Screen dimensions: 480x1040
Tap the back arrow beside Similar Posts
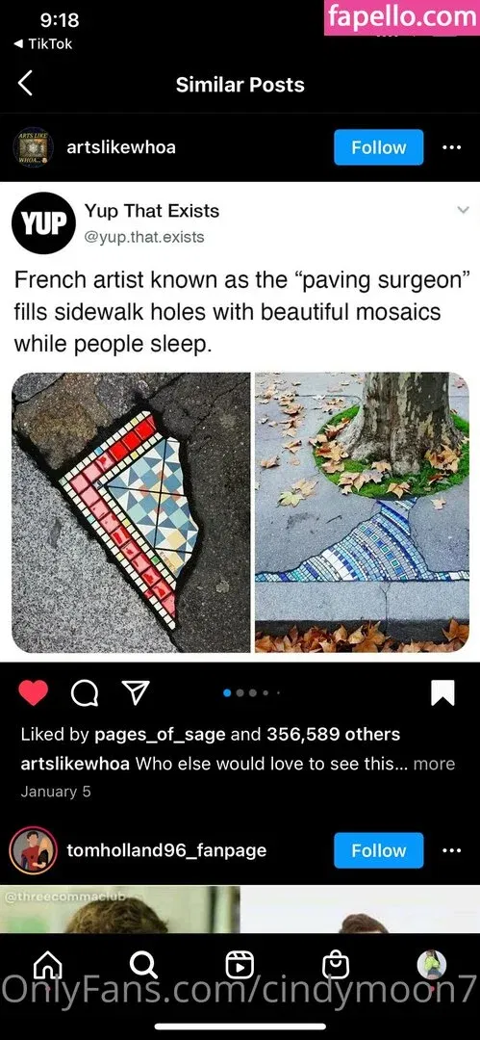(x=25, y=84)
